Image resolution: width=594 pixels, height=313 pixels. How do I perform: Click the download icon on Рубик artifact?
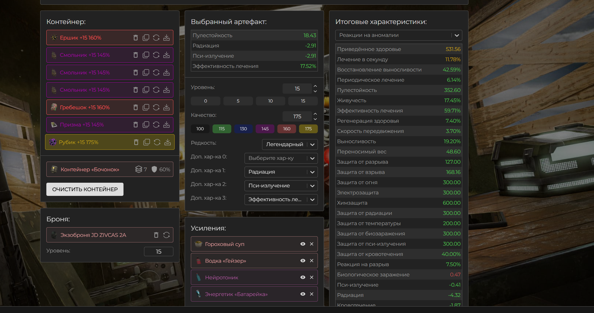[167, 142]
